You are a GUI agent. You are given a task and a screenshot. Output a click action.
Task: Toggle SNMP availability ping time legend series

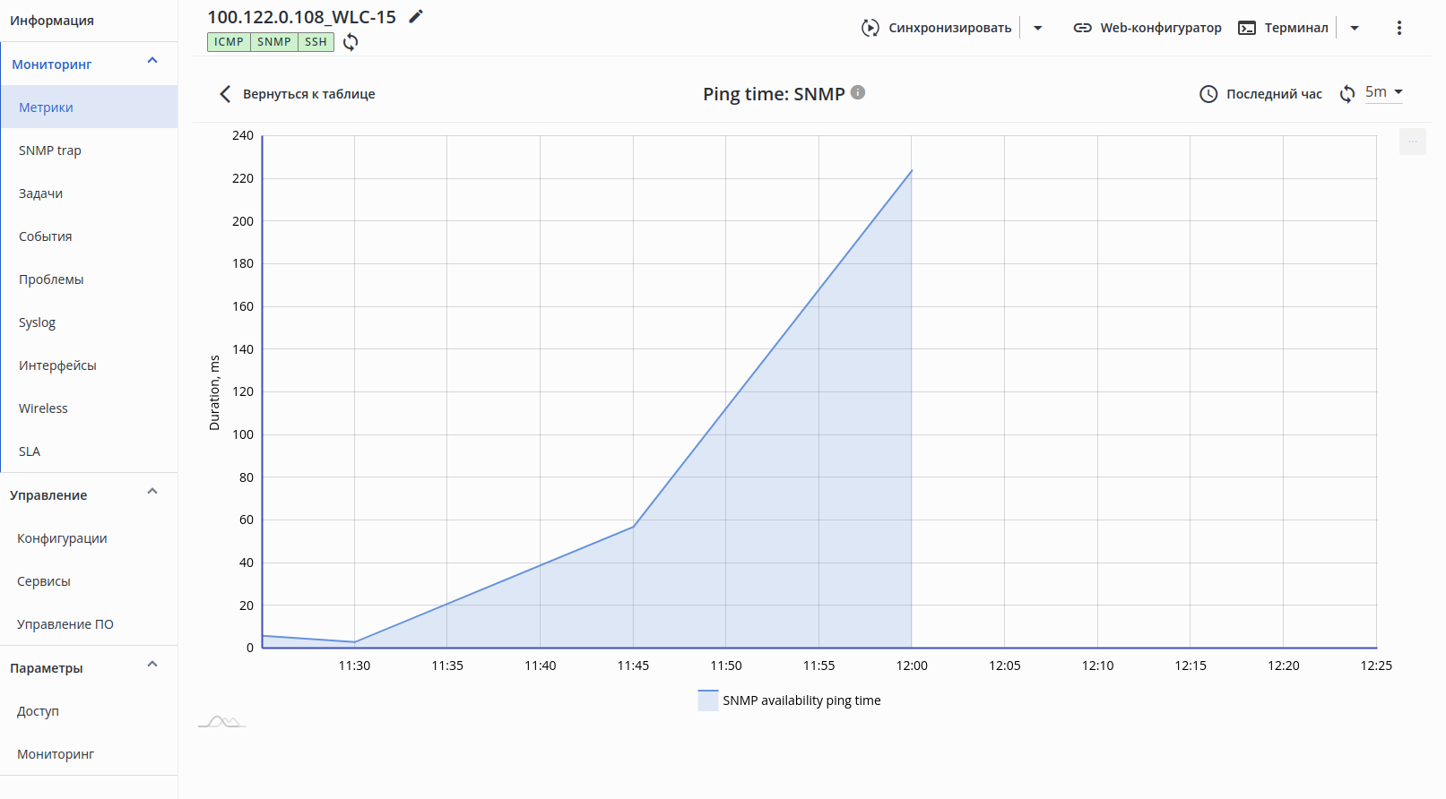pyautogui.click(x=790, y=700)
